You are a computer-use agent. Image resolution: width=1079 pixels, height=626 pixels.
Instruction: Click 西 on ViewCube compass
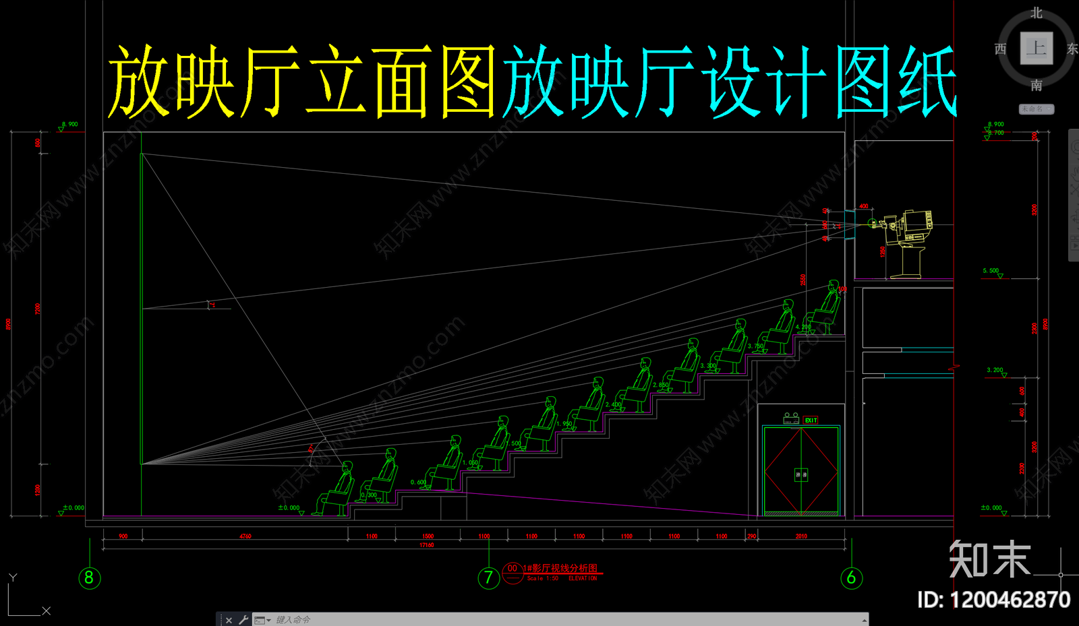[1001, 49]
